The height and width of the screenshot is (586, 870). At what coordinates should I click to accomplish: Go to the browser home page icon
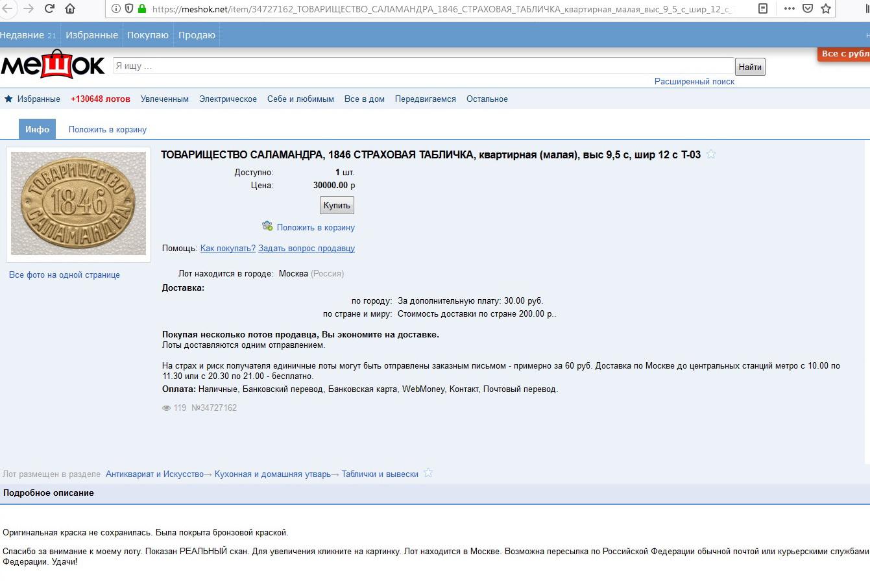point(70,8)
